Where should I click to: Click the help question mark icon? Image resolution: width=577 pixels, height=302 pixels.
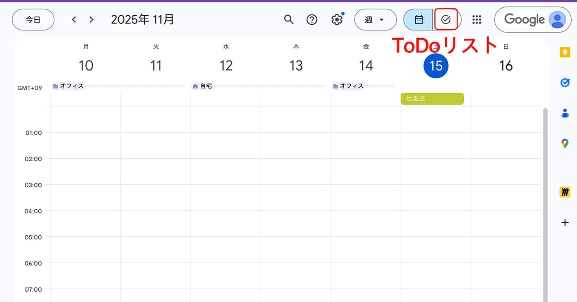coord(312,19)
